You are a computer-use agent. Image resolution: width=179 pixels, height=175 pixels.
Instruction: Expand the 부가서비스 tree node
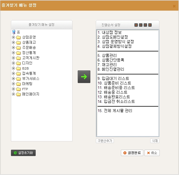click(13, 78)
